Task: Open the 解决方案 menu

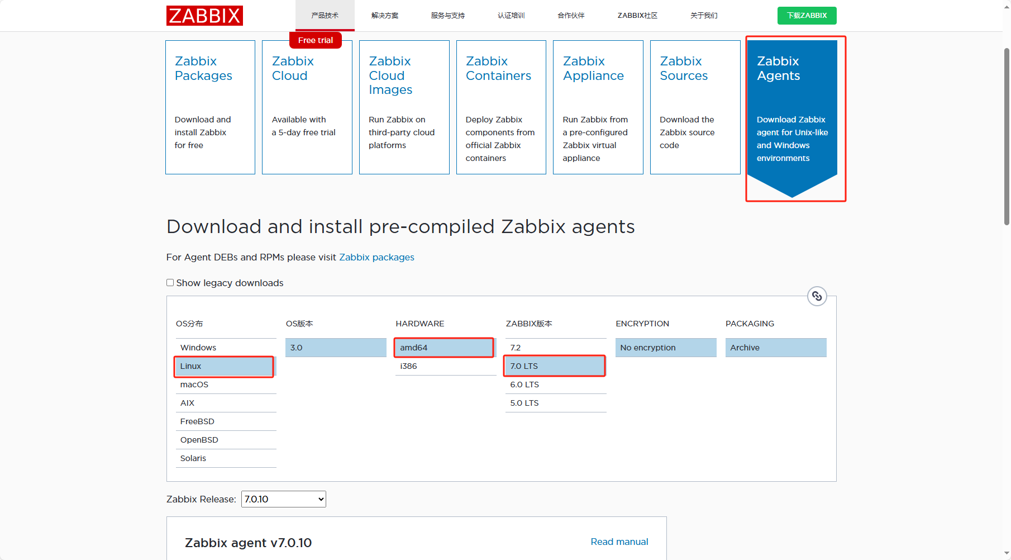Action: coord(385,16)
